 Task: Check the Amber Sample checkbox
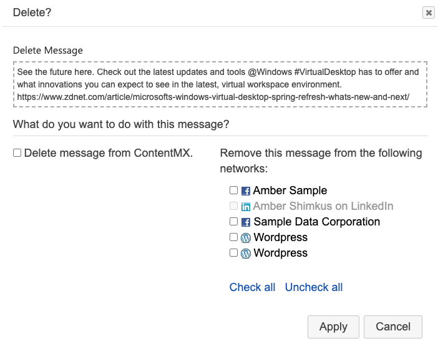[233, 190]
